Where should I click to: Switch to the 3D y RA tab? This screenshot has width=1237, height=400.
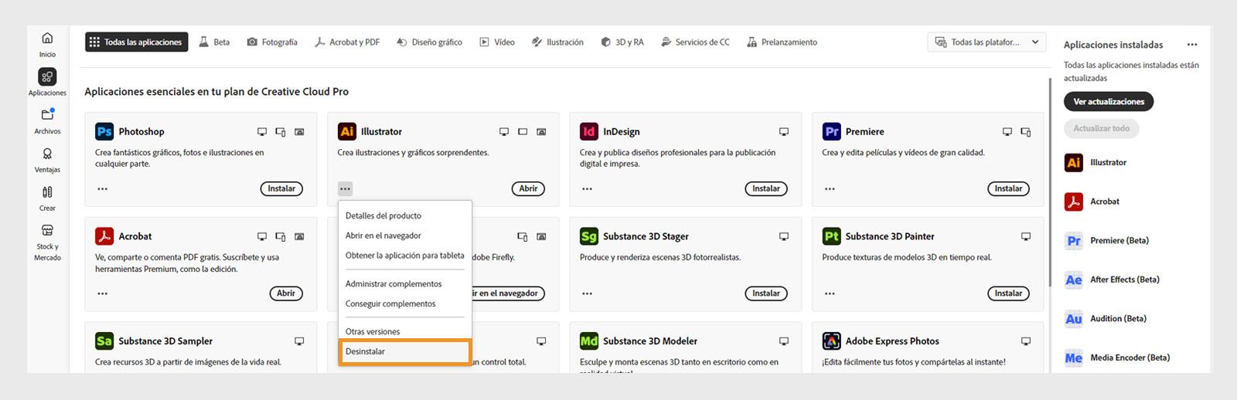[622, 42]
